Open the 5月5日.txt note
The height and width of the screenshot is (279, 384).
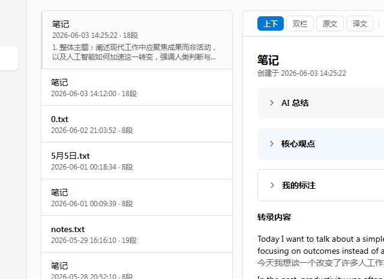click(137, 161)
